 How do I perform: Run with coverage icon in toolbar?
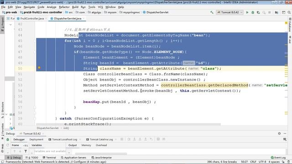pyautogui.click(x=258, y=12)
